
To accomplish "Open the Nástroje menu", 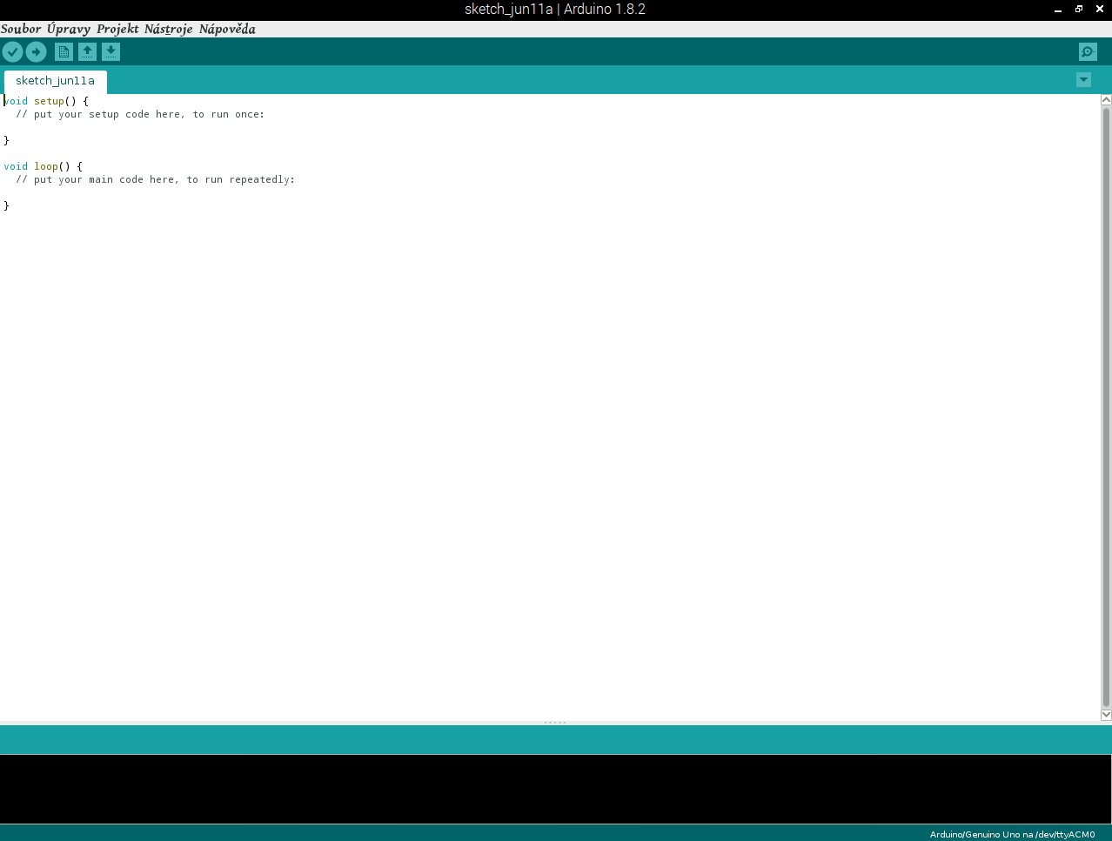I will 169,29.
